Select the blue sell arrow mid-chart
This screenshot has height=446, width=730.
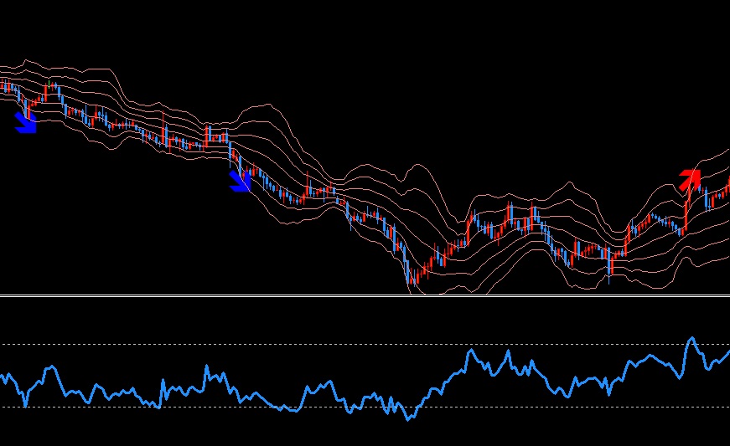(x=241, y=181)
